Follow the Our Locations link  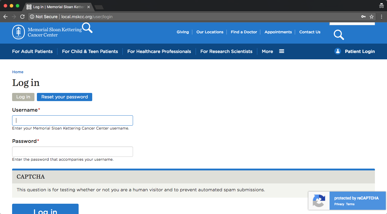210,32
